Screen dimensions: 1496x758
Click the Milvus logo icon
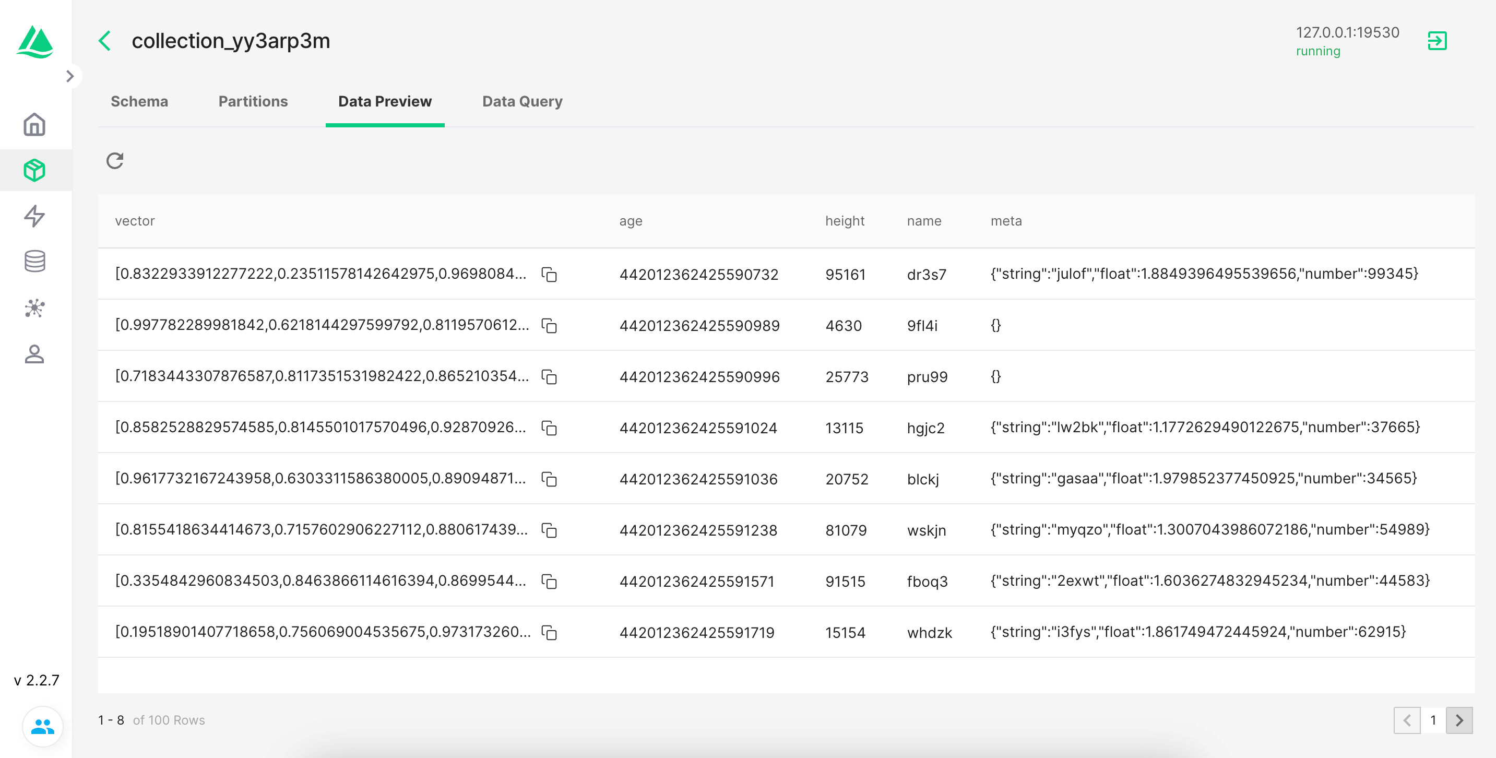point(35,42)
